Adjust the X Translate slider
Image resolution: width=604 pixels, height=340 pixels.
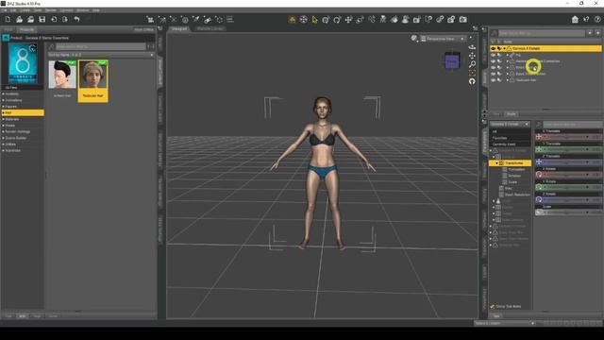(568, 137)
